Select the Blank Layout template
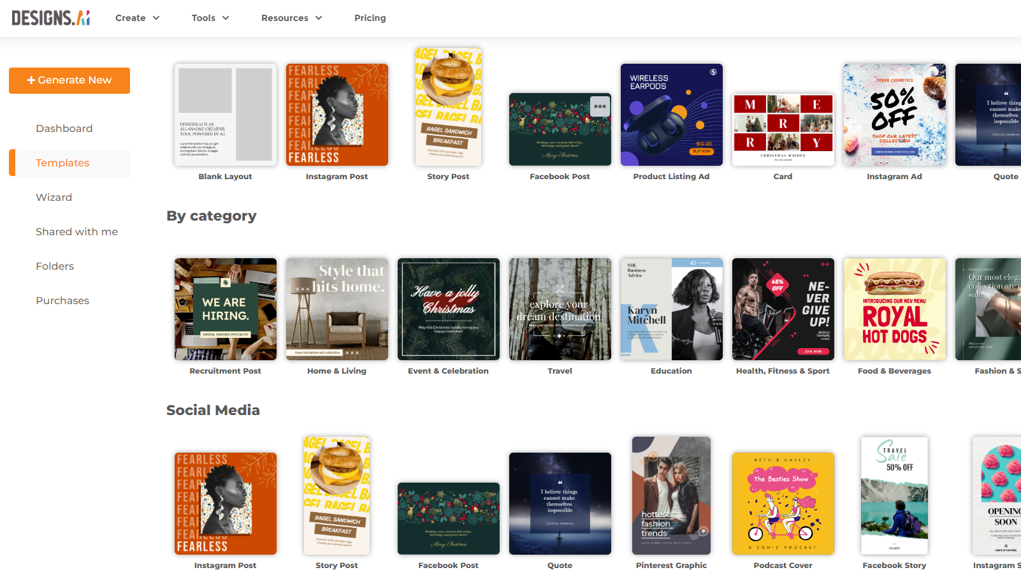The width and height of the screenshot is (1021, 584). 225,115
